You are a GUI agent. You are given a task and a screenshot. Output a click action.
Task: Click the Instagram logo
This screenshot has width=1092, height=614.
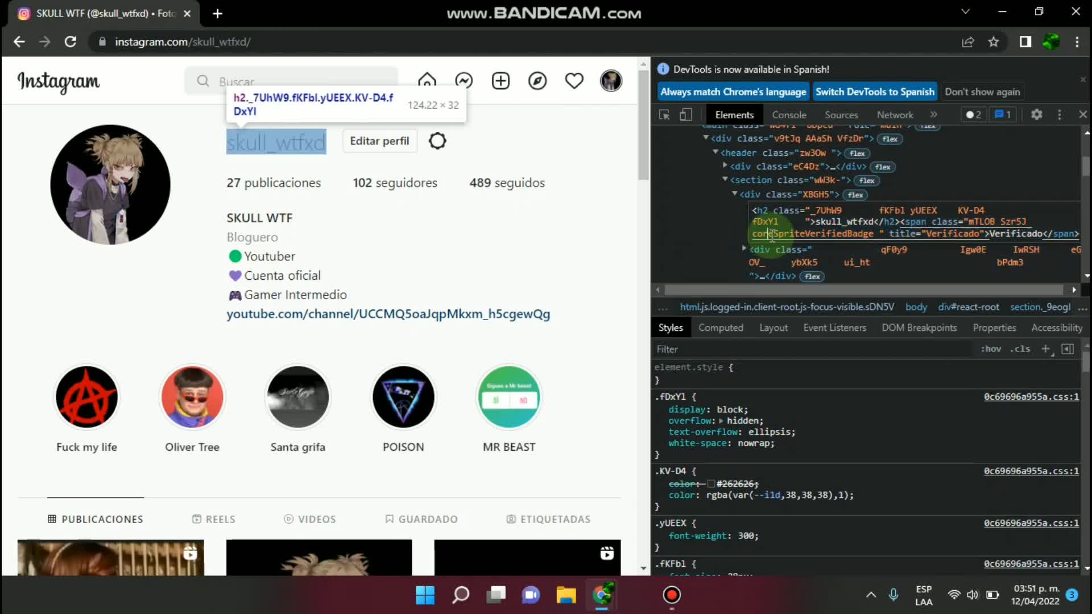59,82
